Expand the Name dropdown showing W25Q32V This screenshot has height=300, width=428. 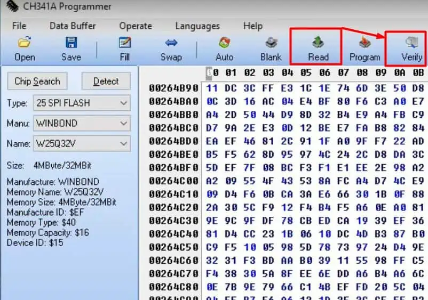tap(124, 143)
